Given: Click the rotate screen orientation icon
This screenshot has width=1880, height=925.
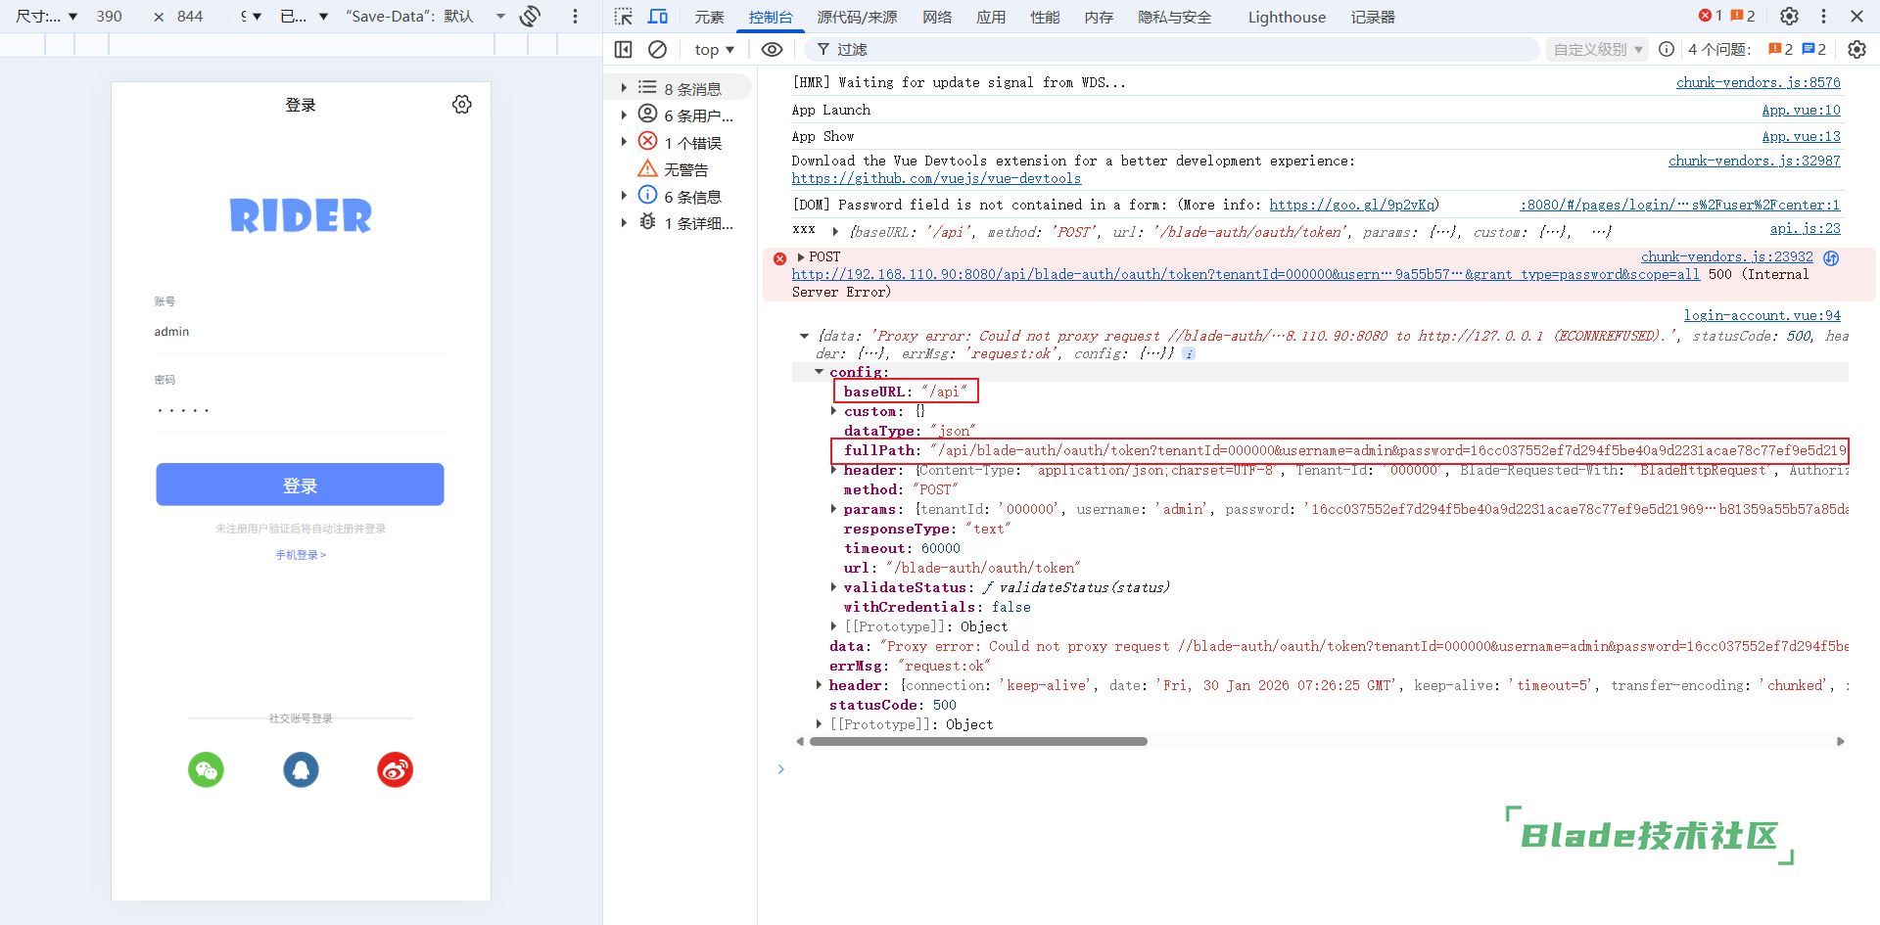Looking at the screenshot, I should point(531,17).
